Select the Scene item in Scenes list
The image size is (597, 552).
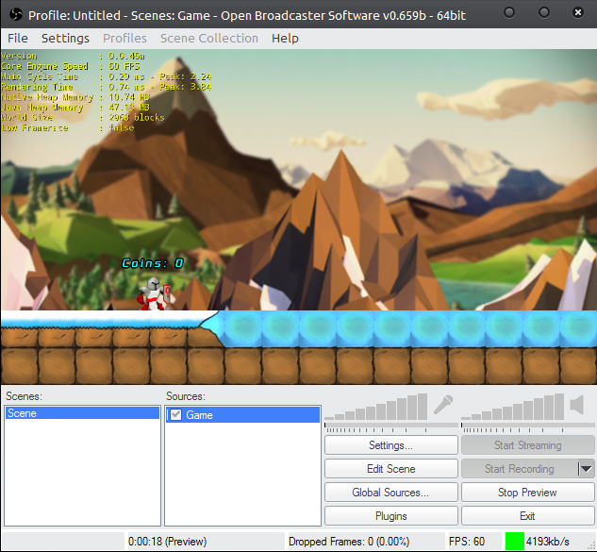point(82,413)
